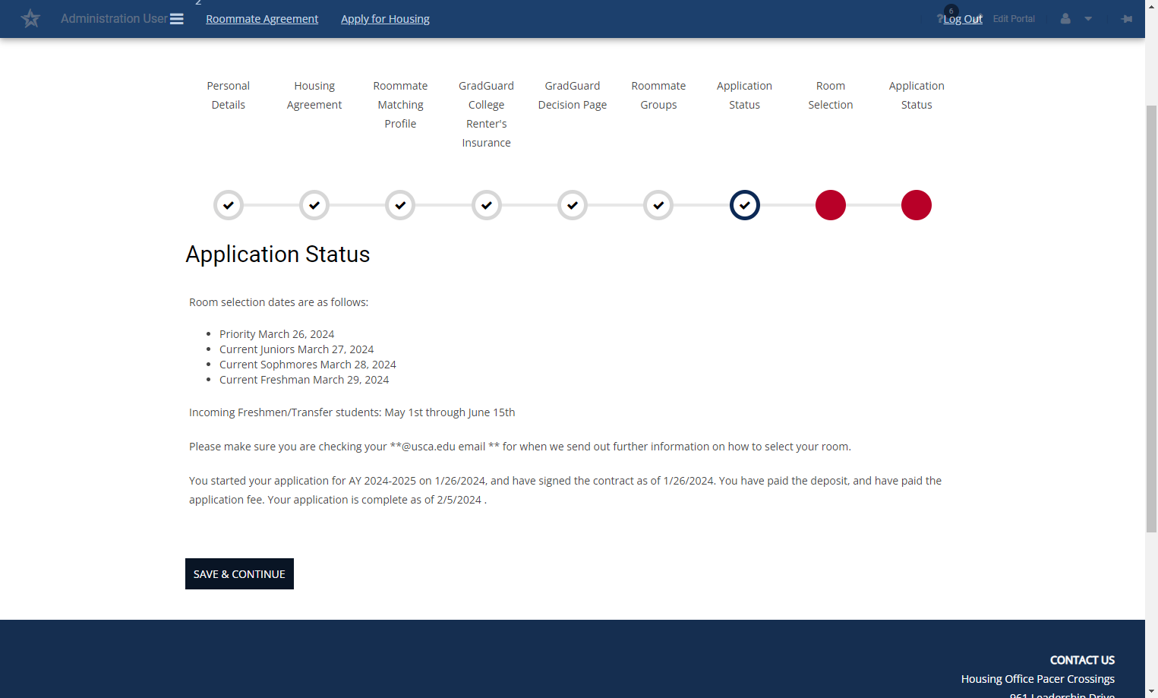Click the Log Out link
1158x698 pixels.
(963, 19)
